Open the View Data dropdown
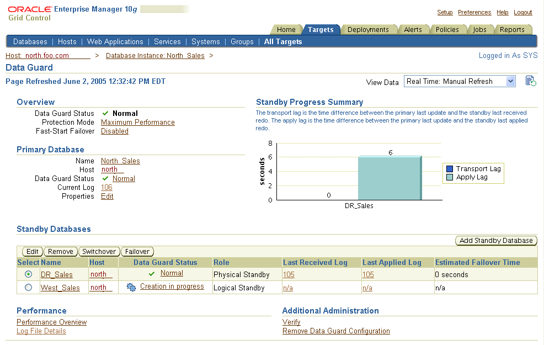Screen dimensions: 544x345 click(x=460, y=81)
